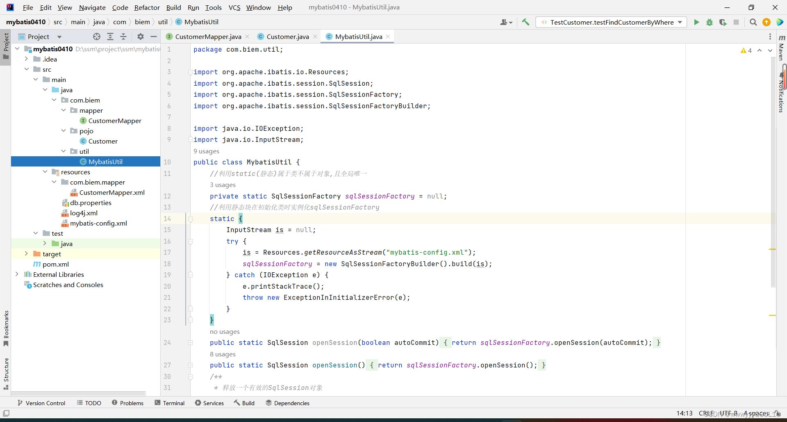787x422 pixels.
Task: Open the Project panel settings gear
Action: pyautogui.click(x=140, y=36)
